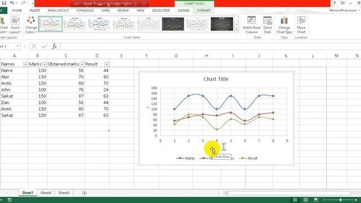Open the FORMULAS ribbon tab
The height and width of the screenshot is (203, 361).
coord(85,11)
